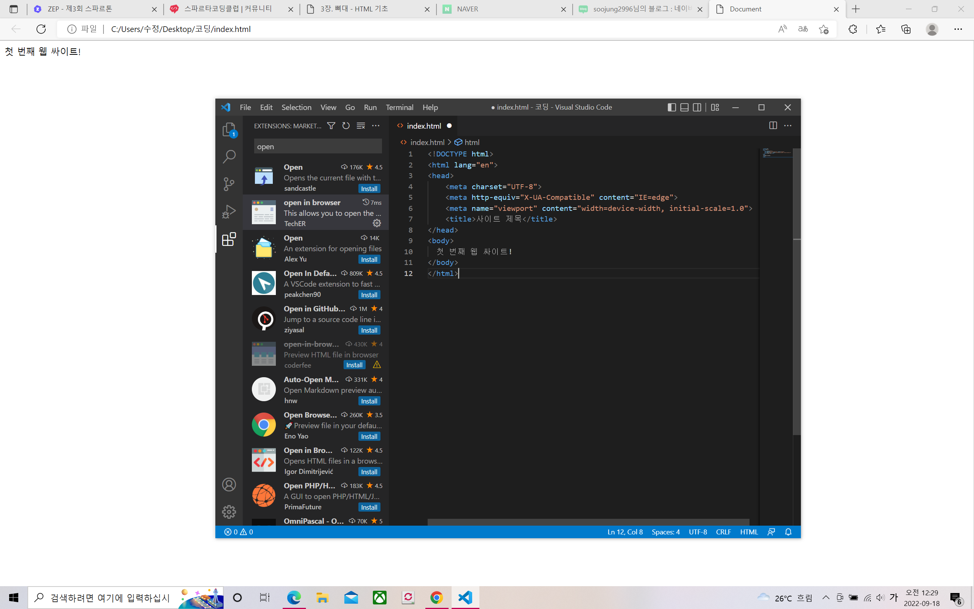Install open-in-browser by coderfee
974x609 pixels.
[354, 365]
